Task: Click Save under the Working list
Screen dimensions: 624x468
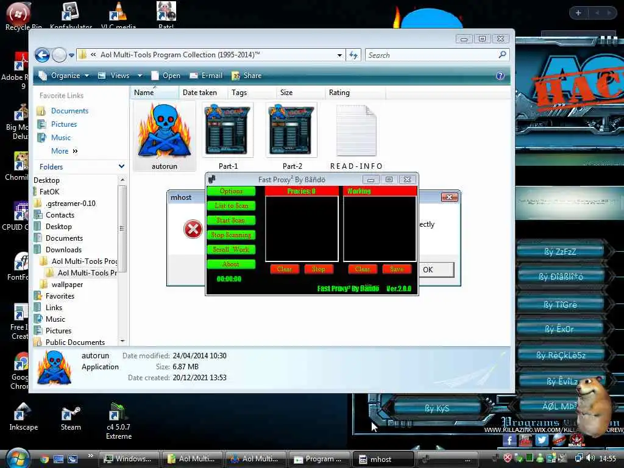Action: [396, 269]
